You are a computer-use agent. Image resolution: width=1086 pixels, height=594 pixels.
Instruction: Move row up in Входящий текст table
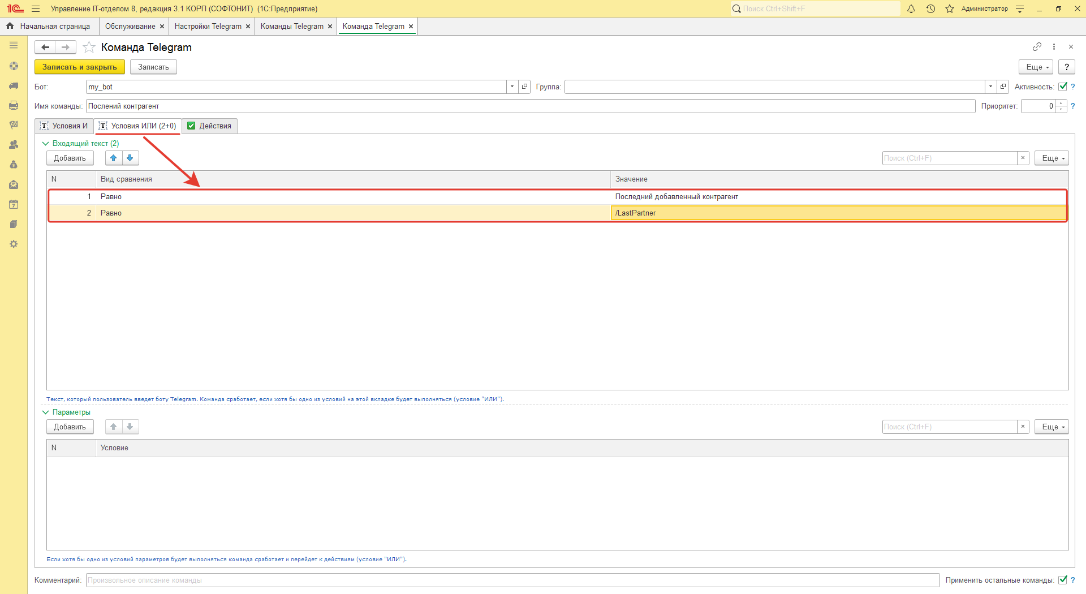[114, 158]
